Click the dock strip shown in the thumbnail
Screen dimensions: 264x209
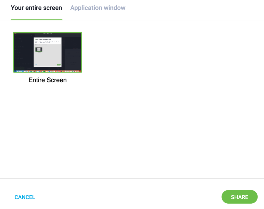tap(47, 70)
